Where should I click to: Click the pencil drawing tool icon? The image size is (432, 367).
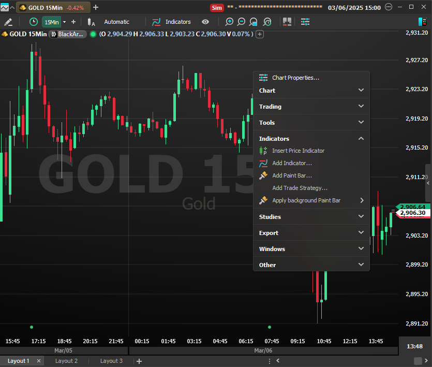click(8, 22)
